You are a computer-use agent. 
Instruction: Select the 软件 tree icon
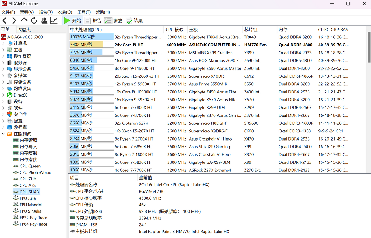[x=10, y=108]
